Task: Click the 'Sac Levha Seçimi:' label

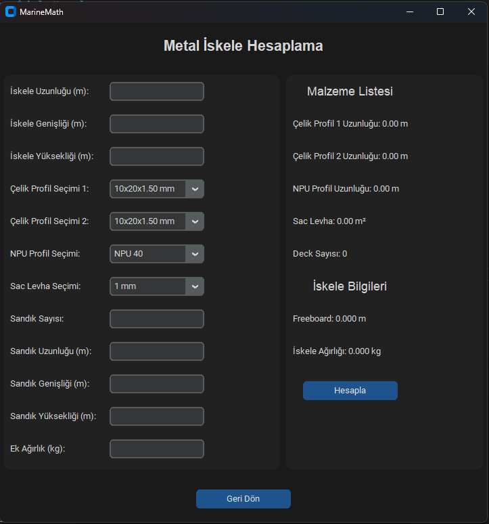Action: pos(45,286)
